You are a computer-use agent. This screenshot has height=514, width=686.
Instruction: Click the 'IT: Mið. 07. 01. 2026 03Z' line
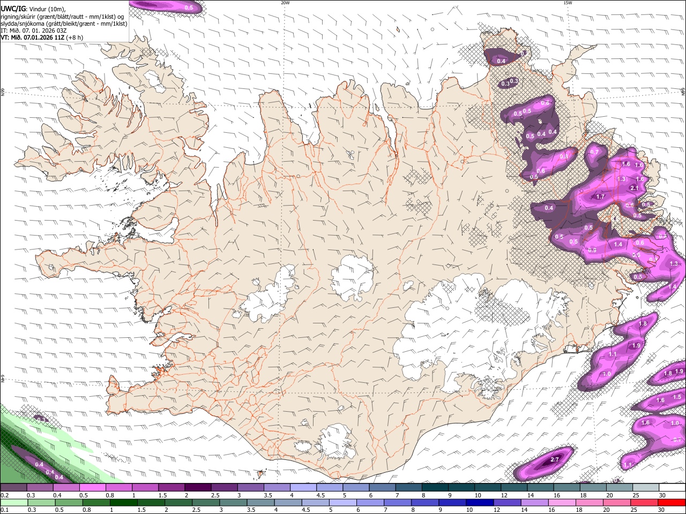click(34, 31)
